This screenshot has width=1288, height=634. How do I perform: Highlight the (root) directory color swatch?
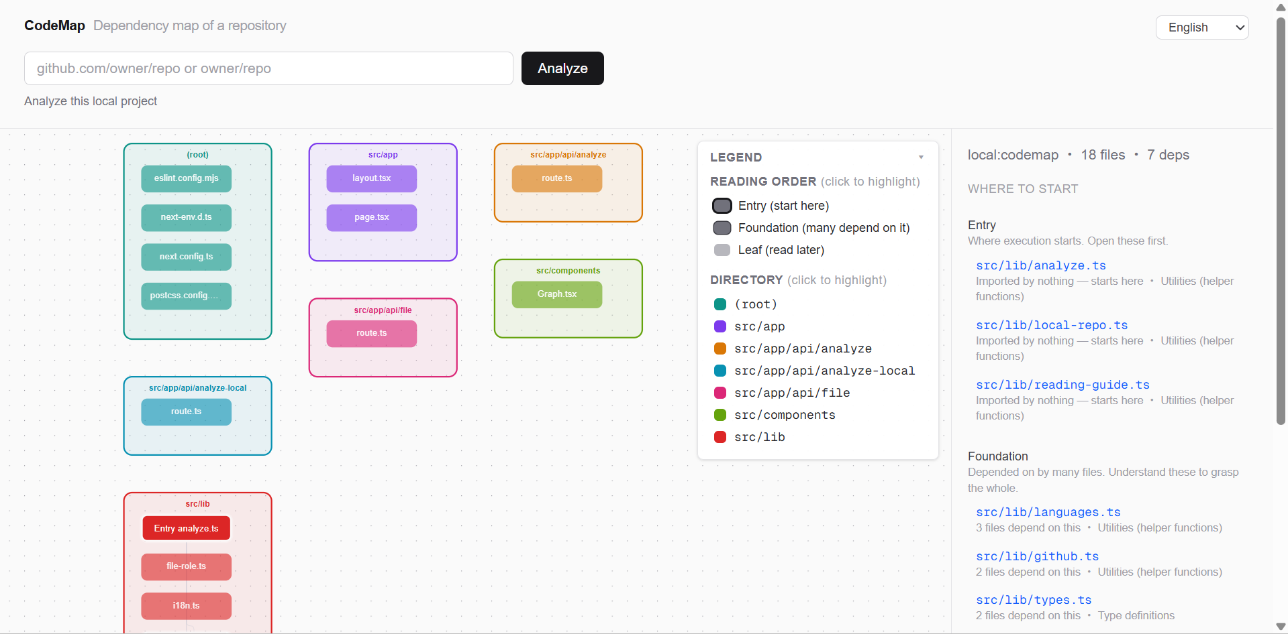(x=720, y=304)
